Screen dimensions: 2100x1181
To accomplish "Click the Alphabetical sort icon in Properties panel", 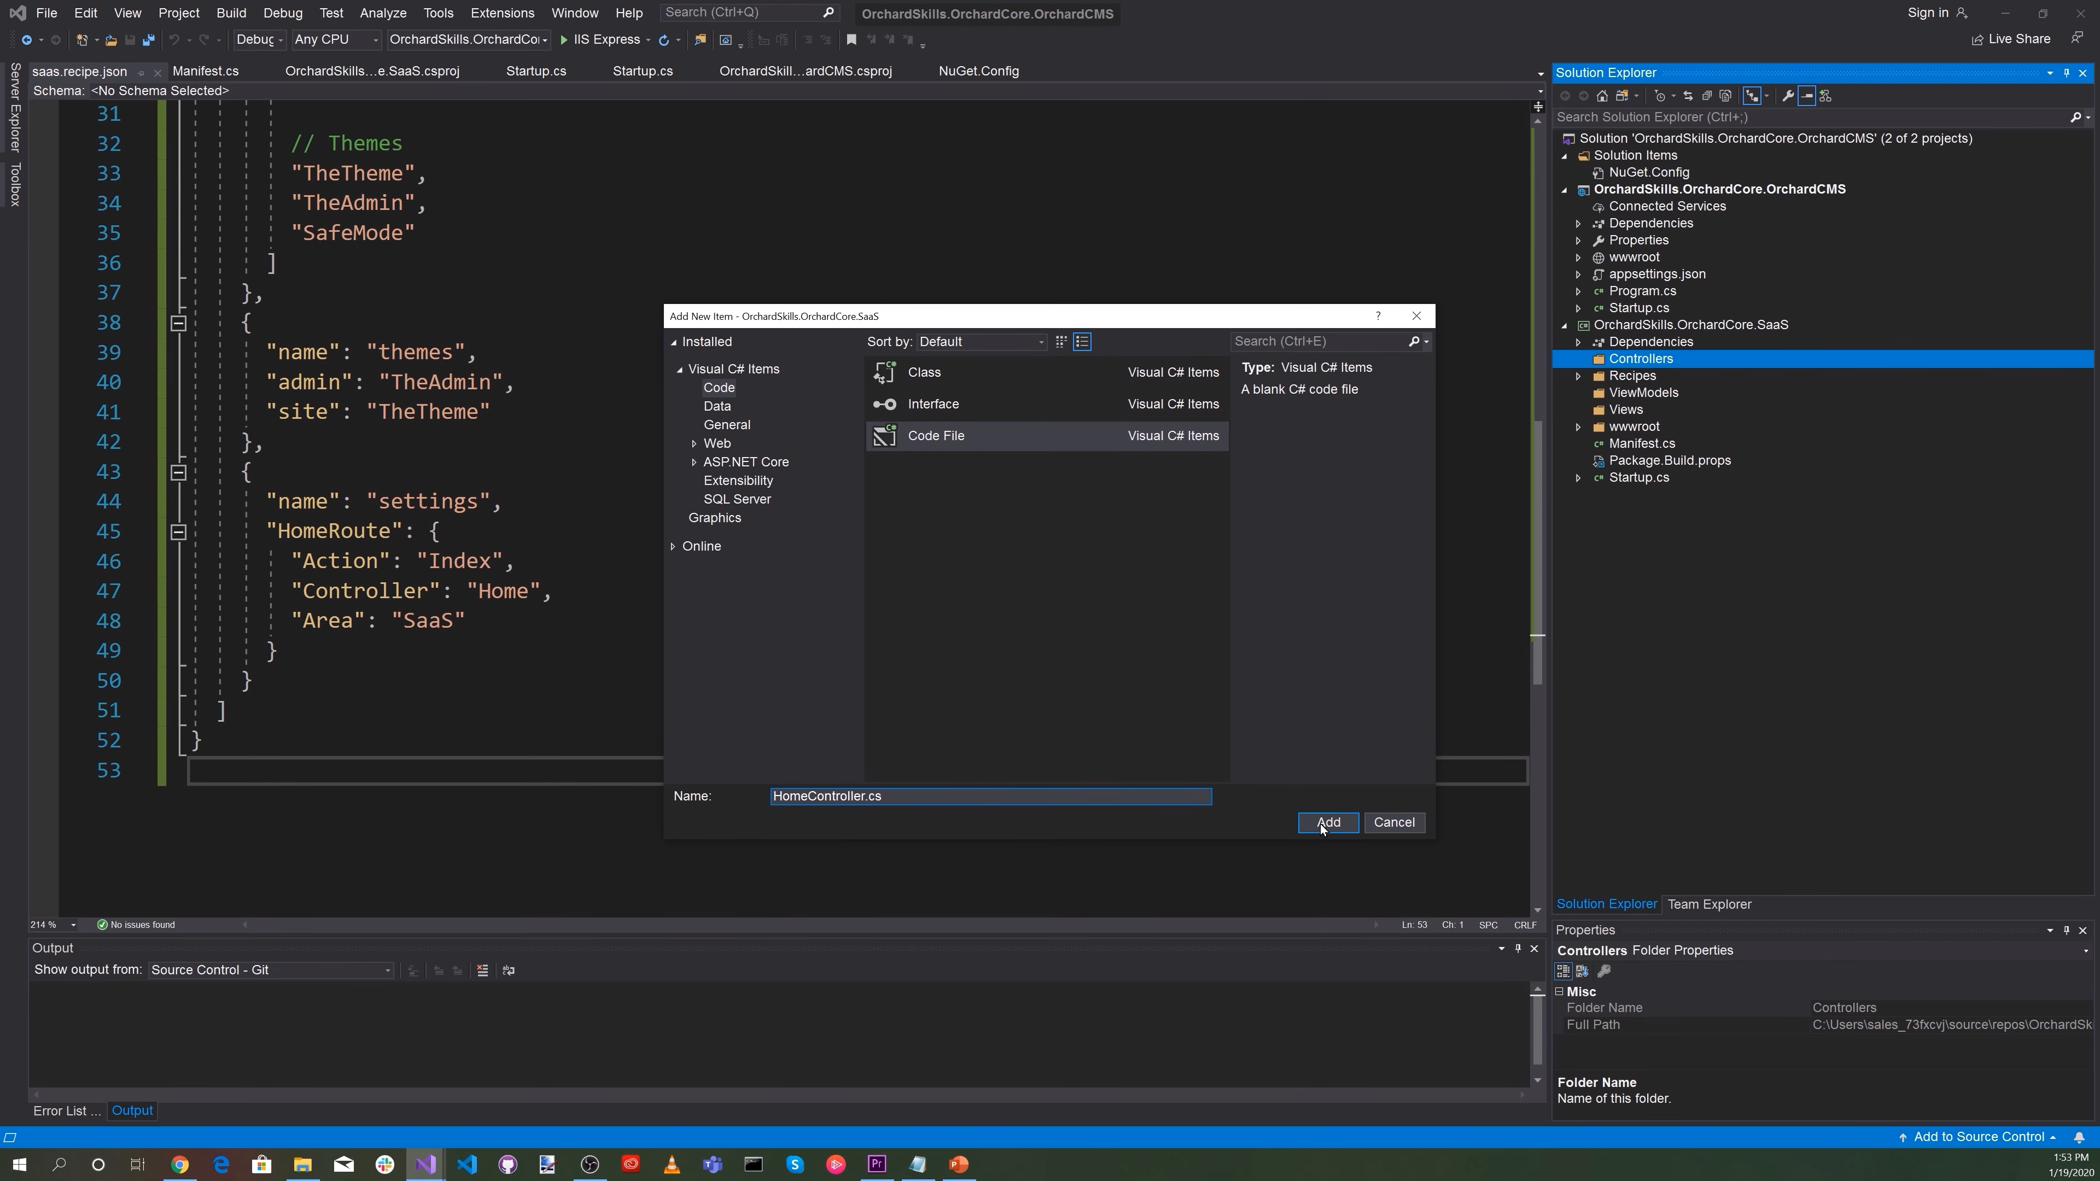I will coord(1582,972).
